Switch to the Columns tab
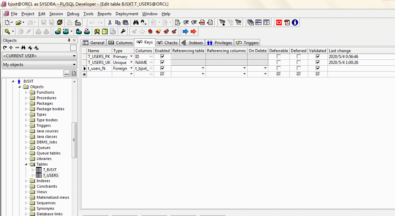The width and height of the screenshot is (395, 216). pos(120,43)
